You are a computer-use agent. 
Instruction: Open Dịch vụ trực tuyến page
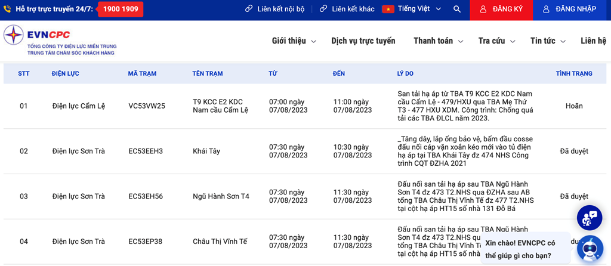click(x=363, y=41)
